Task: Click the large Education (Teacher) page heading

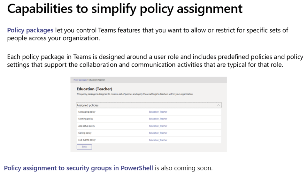Action: point(95,89)
